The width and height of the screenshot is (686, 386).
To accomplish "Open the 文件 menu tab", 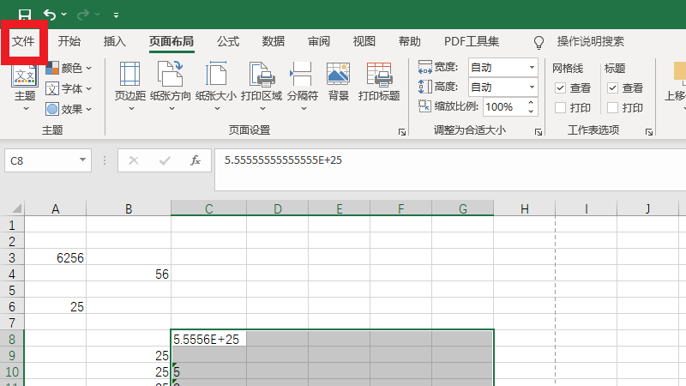I will tap(23, 41).
